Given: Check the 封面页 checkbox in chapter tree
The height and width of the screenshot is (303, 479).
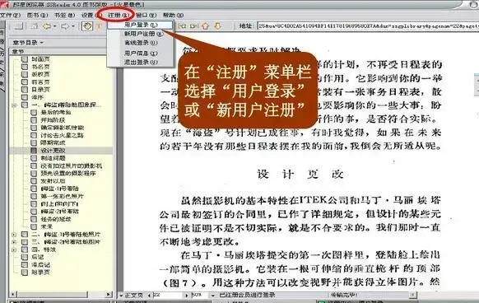Looking at the screenshot, I should [x=25, y=59].
